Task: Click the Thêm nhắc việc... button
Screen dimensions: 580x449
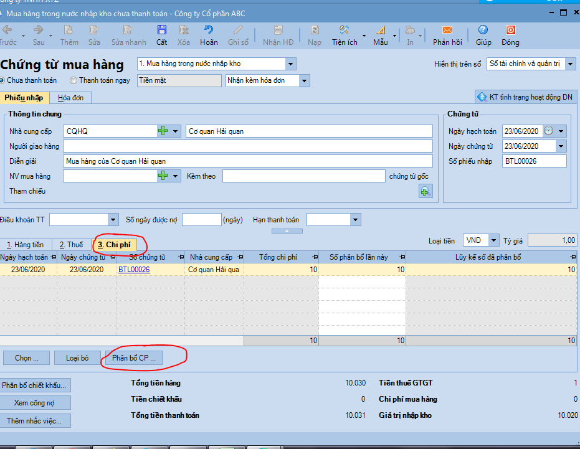Action: (x=34, y=420)
